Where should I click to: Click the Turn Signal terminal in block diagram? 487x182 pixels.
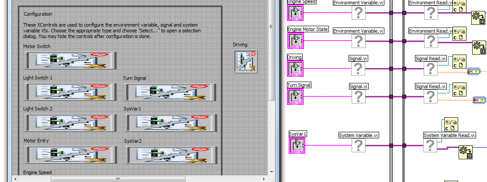tap(295, 96)
